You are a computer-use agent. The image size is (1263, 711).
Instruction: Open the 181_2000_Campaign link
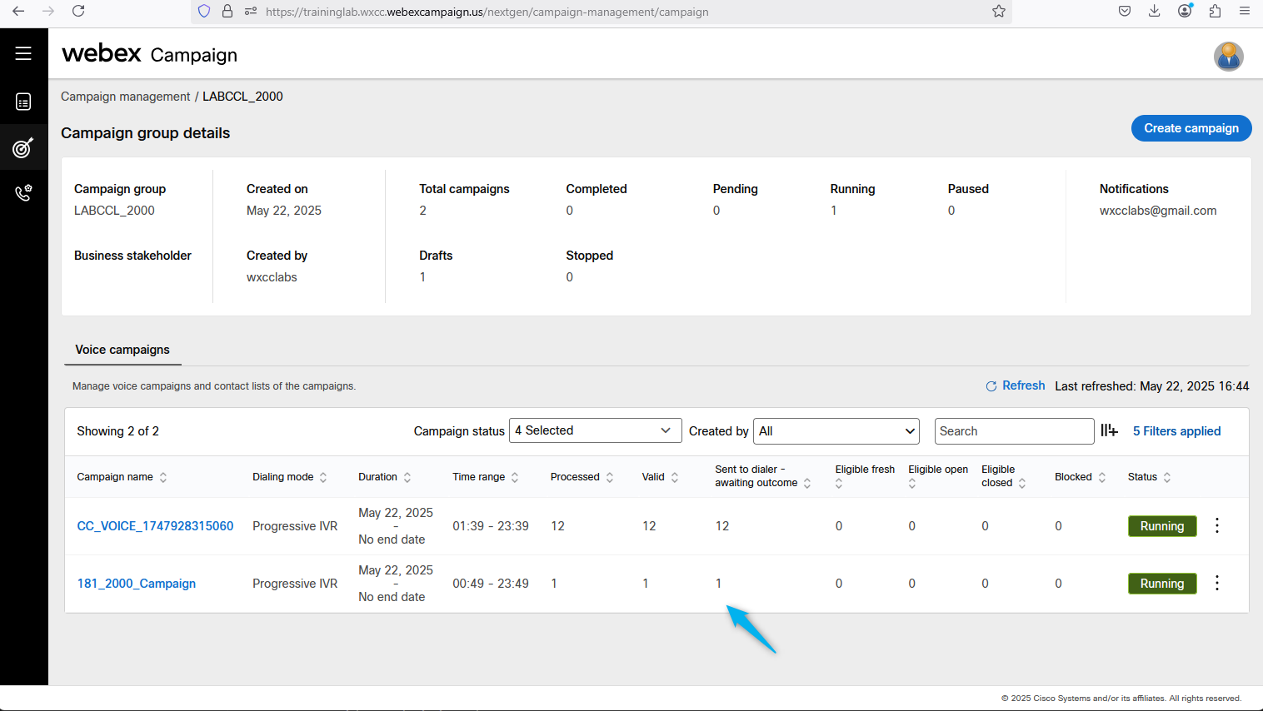(137, 584)
